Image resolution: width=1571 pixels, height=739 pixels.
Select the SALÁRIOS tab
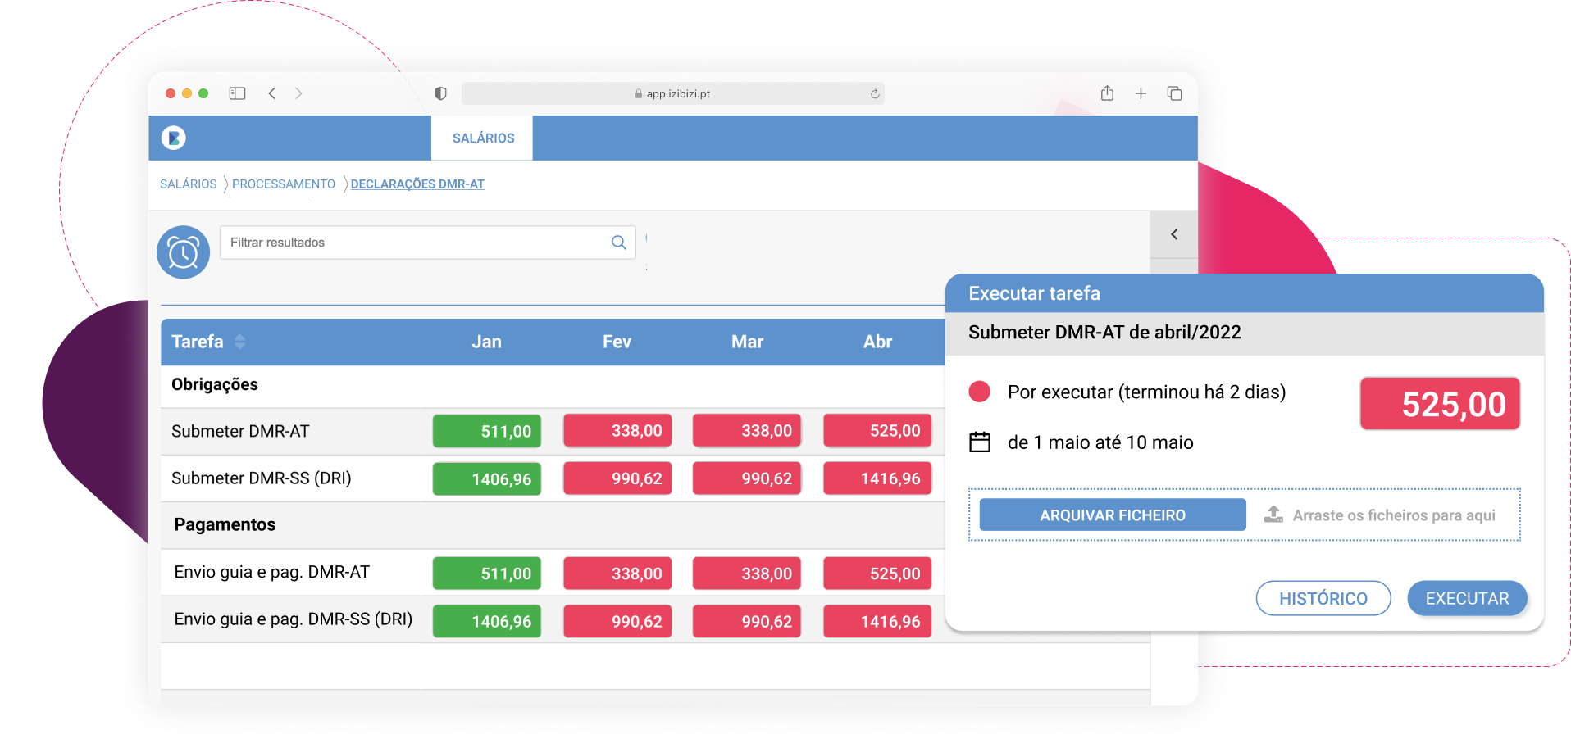tap(483, 138)
